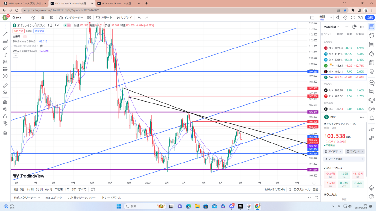The image size is (376, 211).
Task: Click the アラート alert button
Action: [104, 18]
